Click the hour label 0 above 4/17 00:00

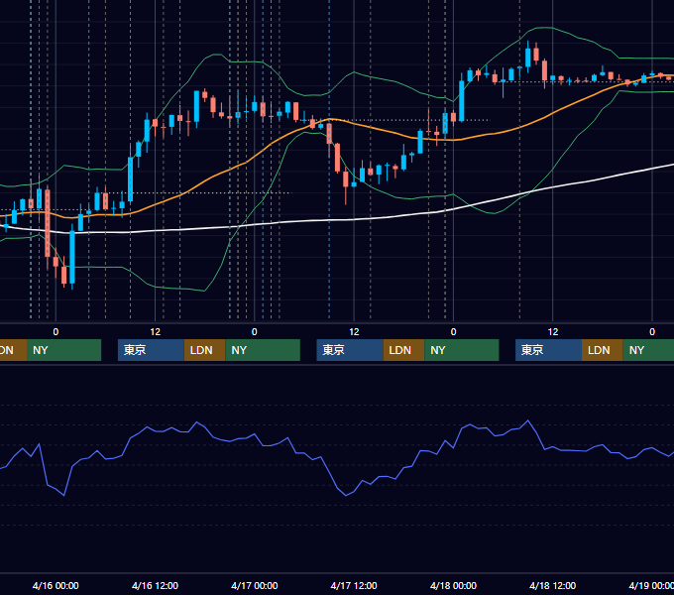click(x=255, y=332)
